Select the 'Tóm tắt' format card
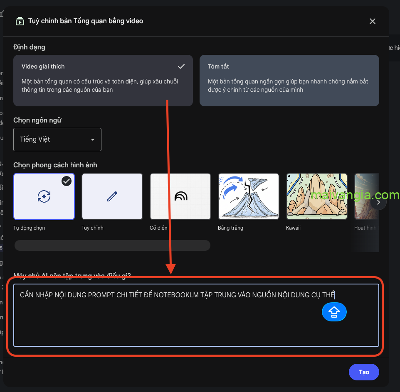Viewport: 400px width, 392px height. pyautogui.click(x=289, y=80)
